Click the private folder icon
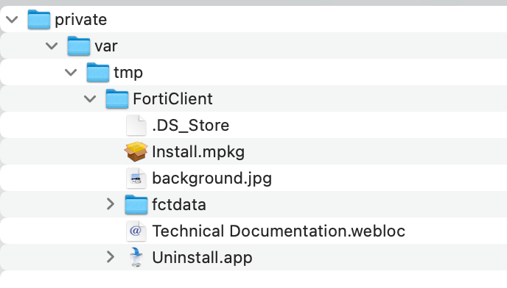507x288 pixels. tap(39, 19)
